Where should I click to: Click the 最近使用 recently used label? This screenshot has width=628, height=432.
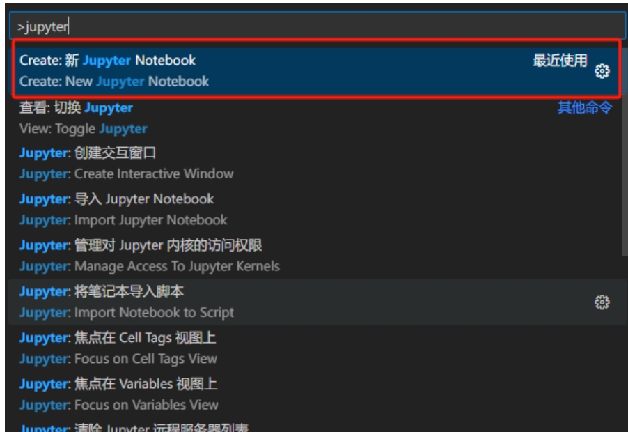(x=560, y=61)
